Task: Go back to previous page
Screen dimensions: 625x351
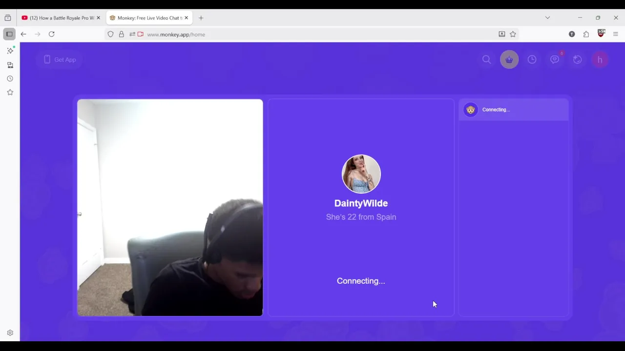Action: pyautogui.click(x=23, y=34)
